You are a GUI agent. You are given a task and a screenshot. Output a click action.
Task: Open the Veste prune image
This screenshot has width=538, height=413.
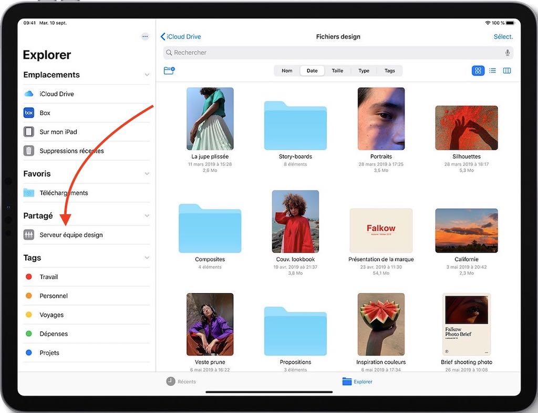click(x=210, y=324)
